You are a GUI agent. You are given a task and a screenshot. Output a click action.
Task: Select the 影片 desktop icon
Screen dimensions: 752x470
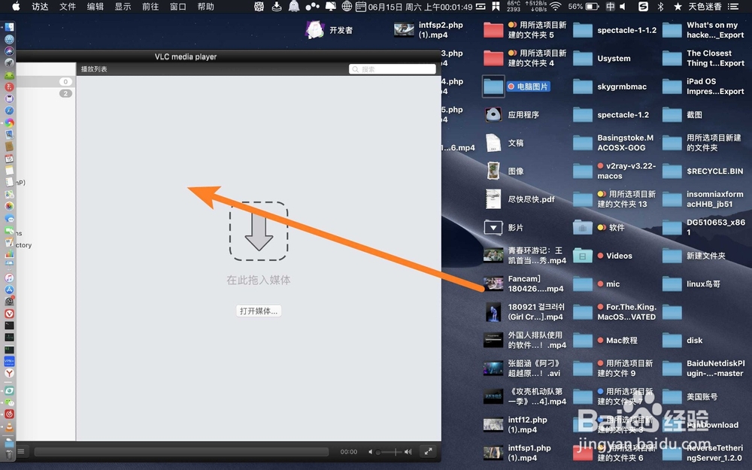tap(504, 227)
